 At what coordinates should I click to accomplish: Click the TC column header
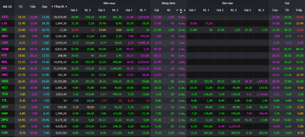(x=21, y=6)
